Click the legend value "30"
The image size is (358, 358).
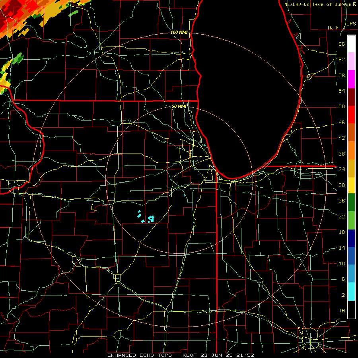click(x=342, y=185)
